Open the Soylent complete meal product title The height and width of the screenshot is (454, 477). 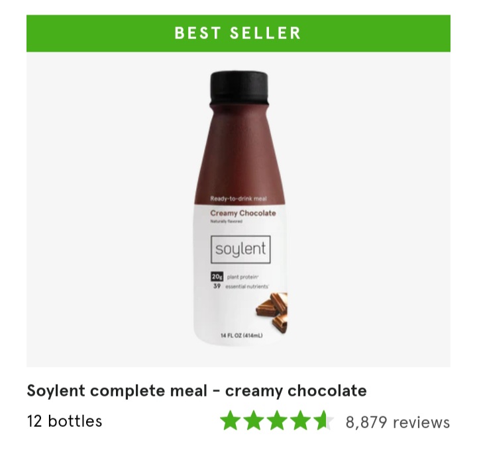pyautogui.click(x=197, y=390)
